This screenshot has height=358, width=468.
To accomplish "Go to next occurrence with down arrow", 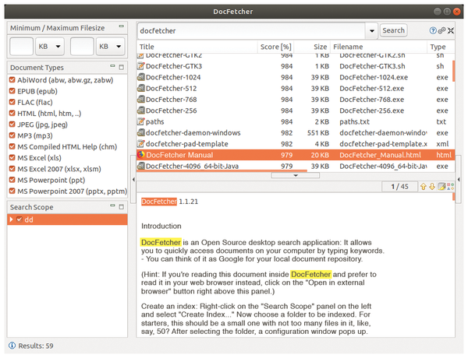I will coord(432,187).
